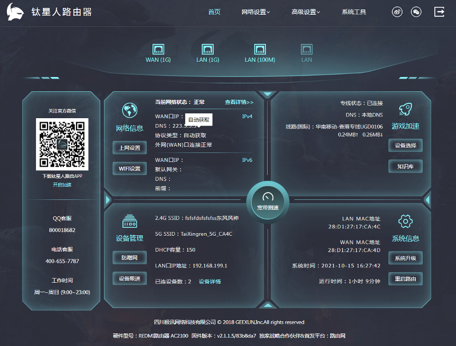Click the WAN (1G) port icon
The width and height of the screenshot is (456, 346).
pos(158,50)
